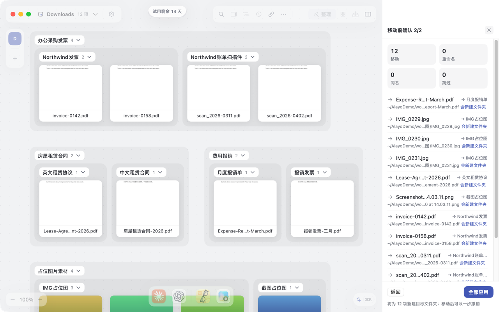Click the link icon in toolbar
499x312 pixels.
[x=271, y=14]
